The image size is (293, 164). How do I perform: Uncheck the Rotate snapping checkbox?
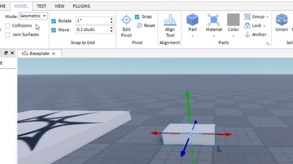(x=54, y=21)
